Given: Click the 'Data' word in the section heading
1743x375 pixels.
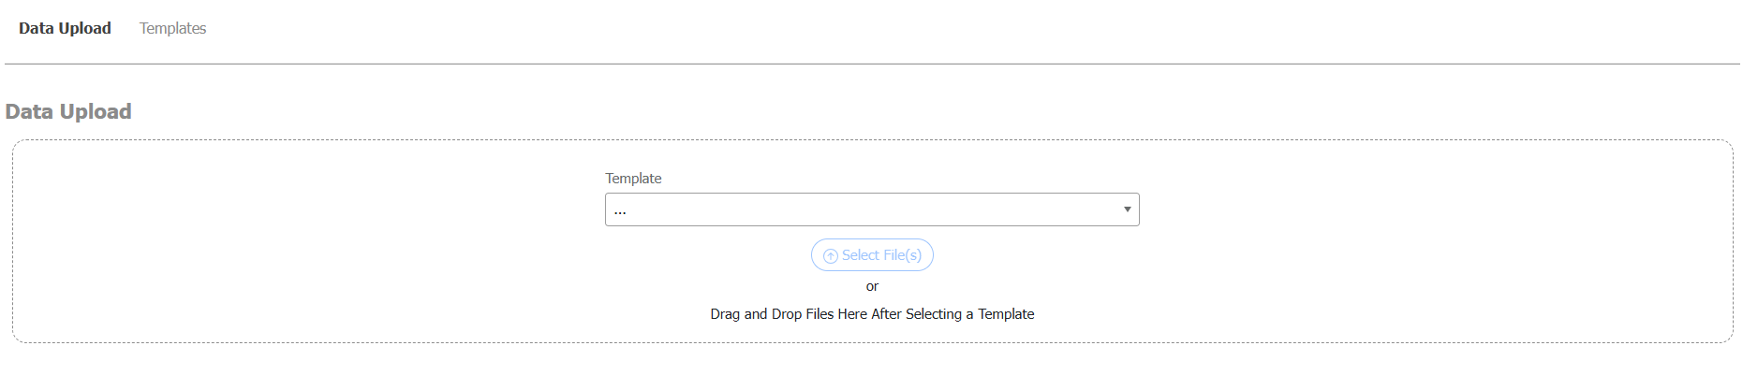Looking at the screenshot, I should pyautogui.click(x=29, y=111).
